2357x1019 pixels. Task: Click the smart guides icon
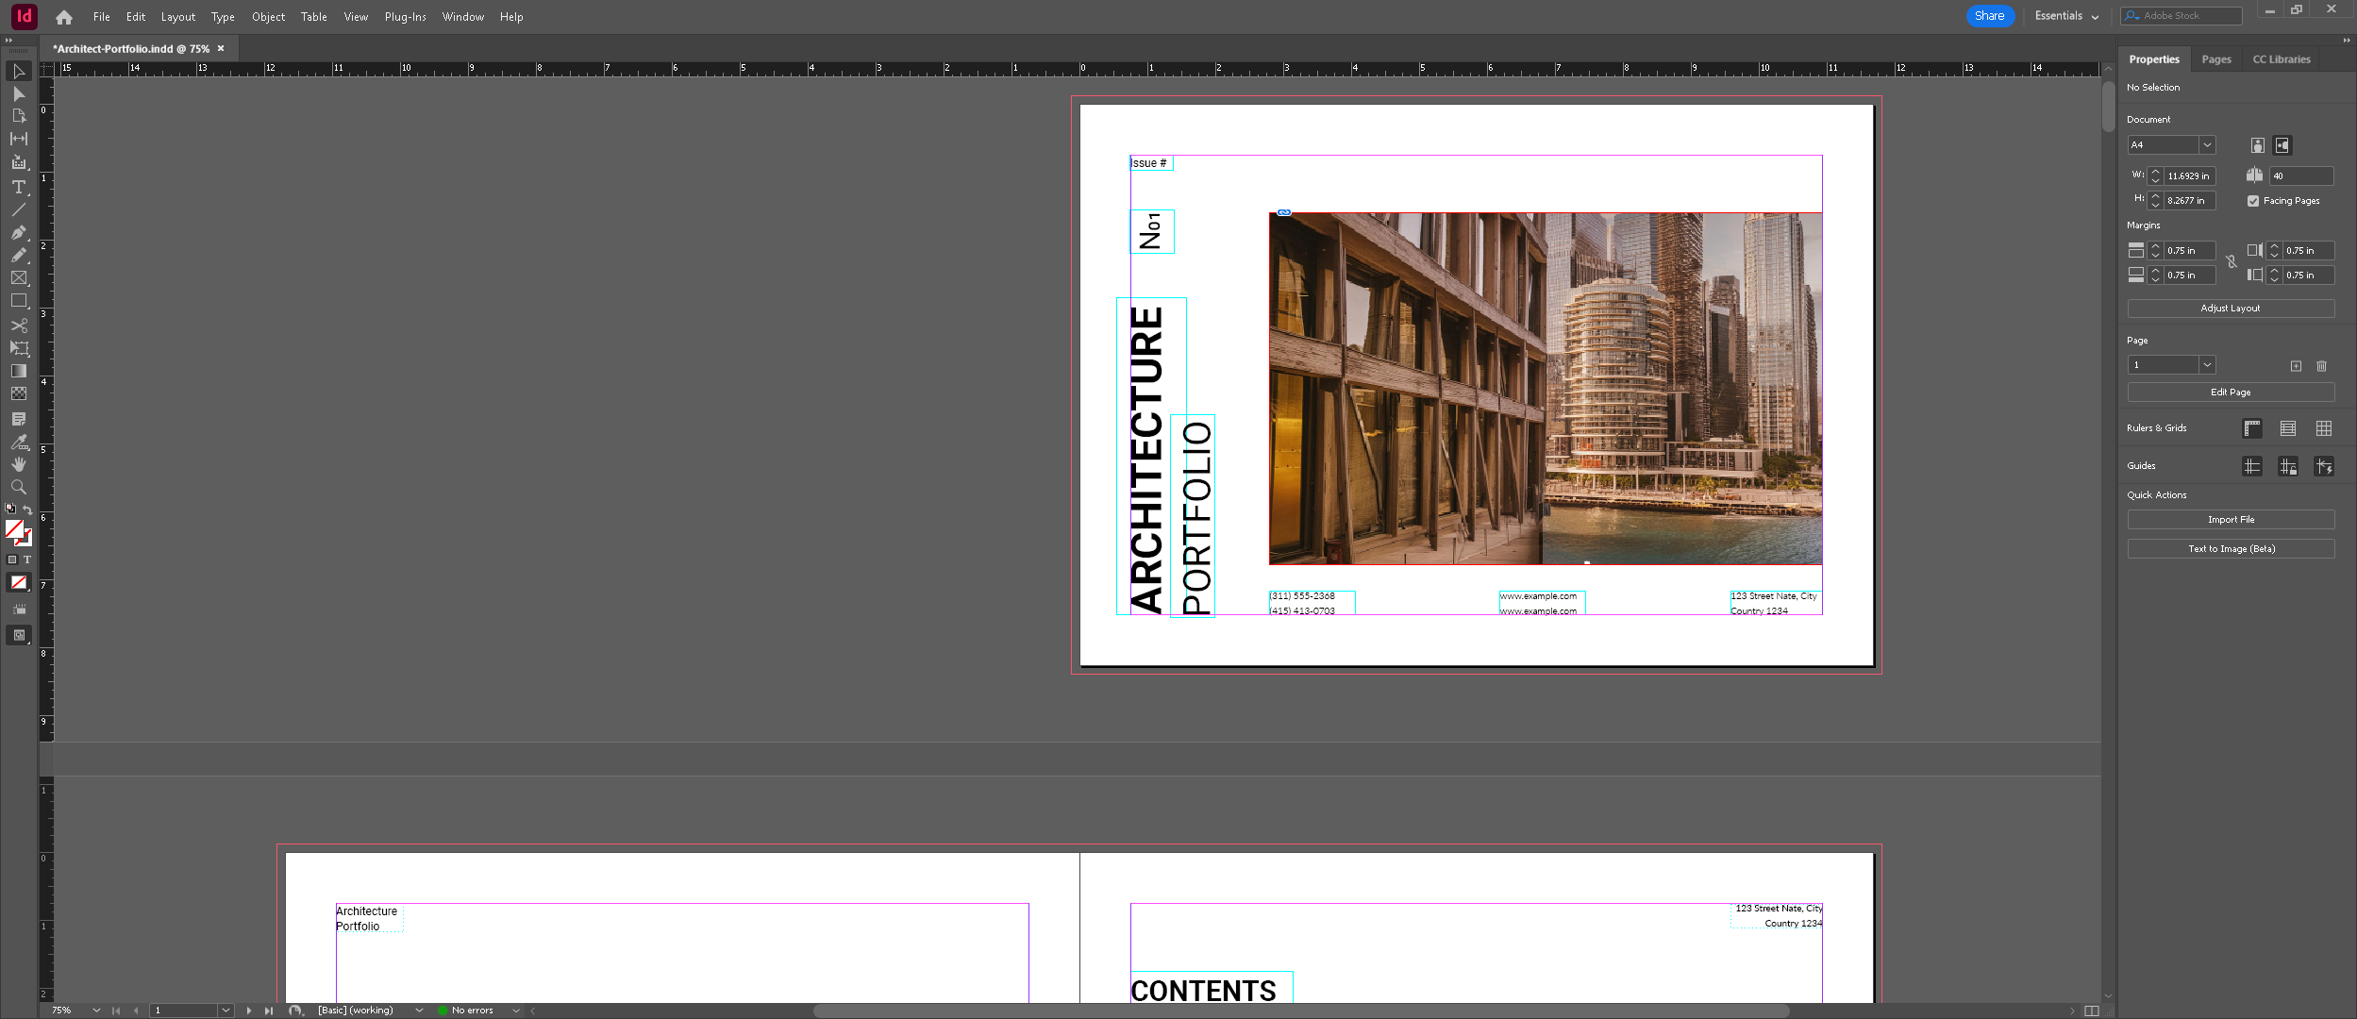click(x=2324, y=466)
